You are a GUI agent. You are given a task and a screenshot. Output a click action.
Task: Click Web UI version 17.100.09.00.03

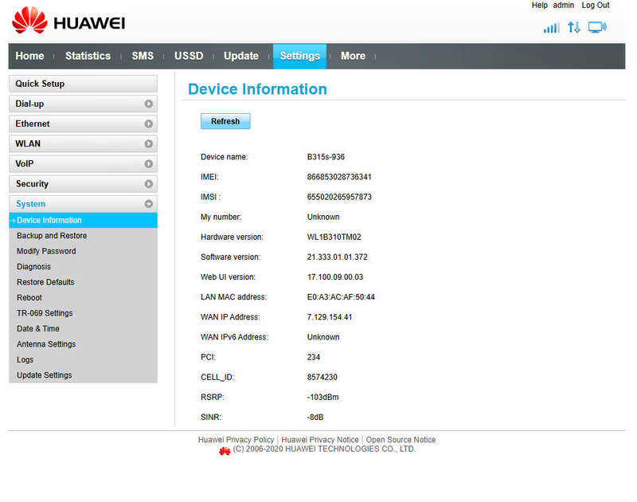[x=335, y=276]
